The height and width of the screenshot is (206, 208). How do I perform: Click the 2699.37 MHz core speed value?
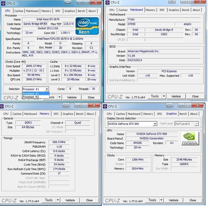point(34,66)
